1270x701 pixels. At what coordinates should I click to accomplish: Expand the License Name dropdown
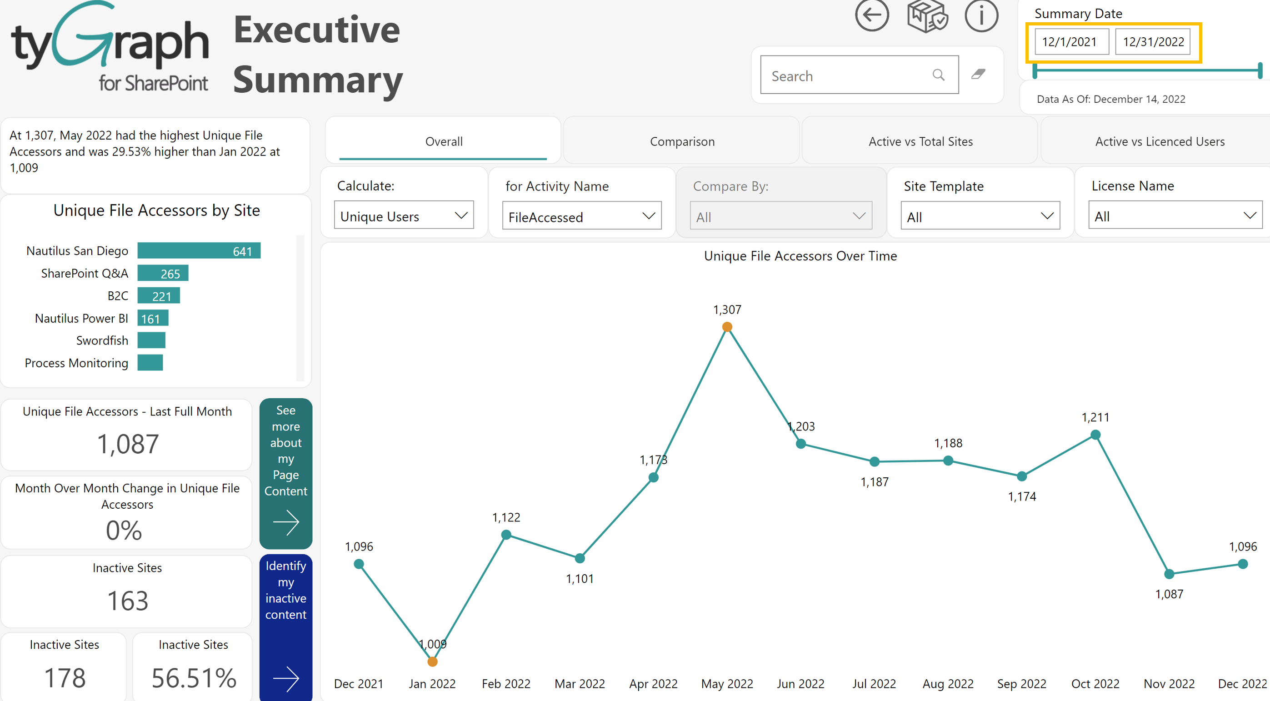(1175, 215)
